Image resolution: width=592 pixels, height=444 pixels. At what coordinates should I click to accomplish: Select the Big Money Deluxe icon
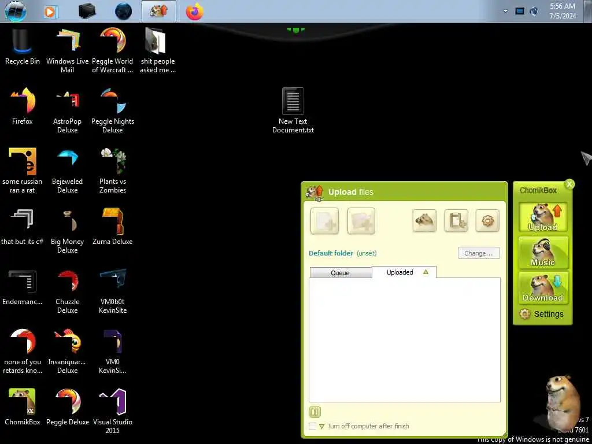(67, 231)
